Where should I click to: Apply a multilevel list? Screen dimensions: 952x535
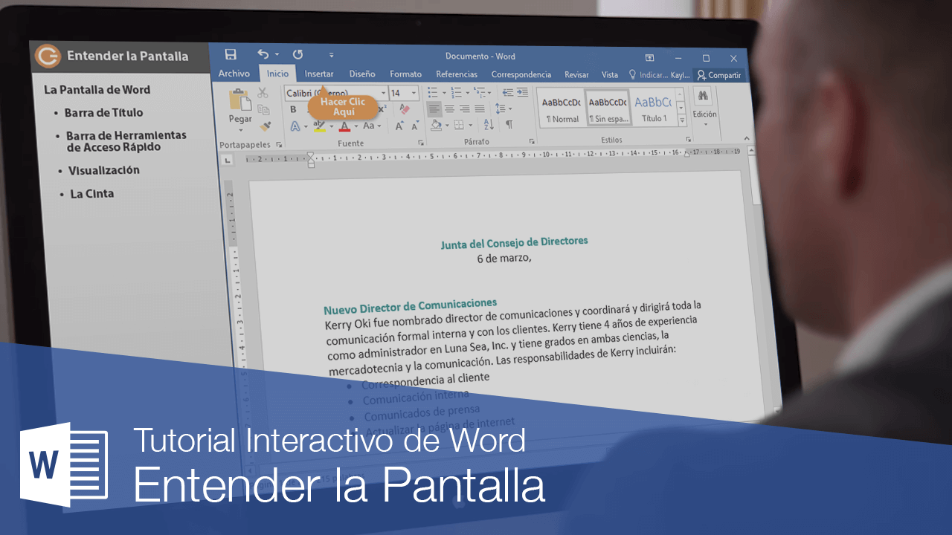click(x=480, y=93)
